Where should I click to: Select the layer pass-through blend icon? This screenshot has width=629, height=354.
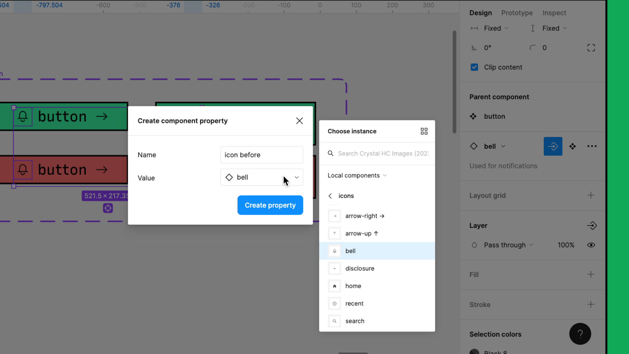pos(474,245)
